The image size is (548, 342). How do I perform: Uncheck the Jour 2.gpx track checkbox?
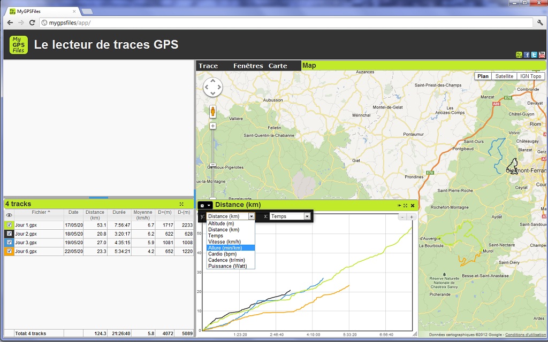10,234
